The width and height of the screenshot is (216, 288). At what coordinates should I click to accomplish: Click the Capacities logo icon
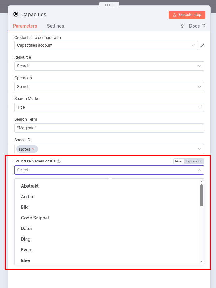(x=16, y=14)
